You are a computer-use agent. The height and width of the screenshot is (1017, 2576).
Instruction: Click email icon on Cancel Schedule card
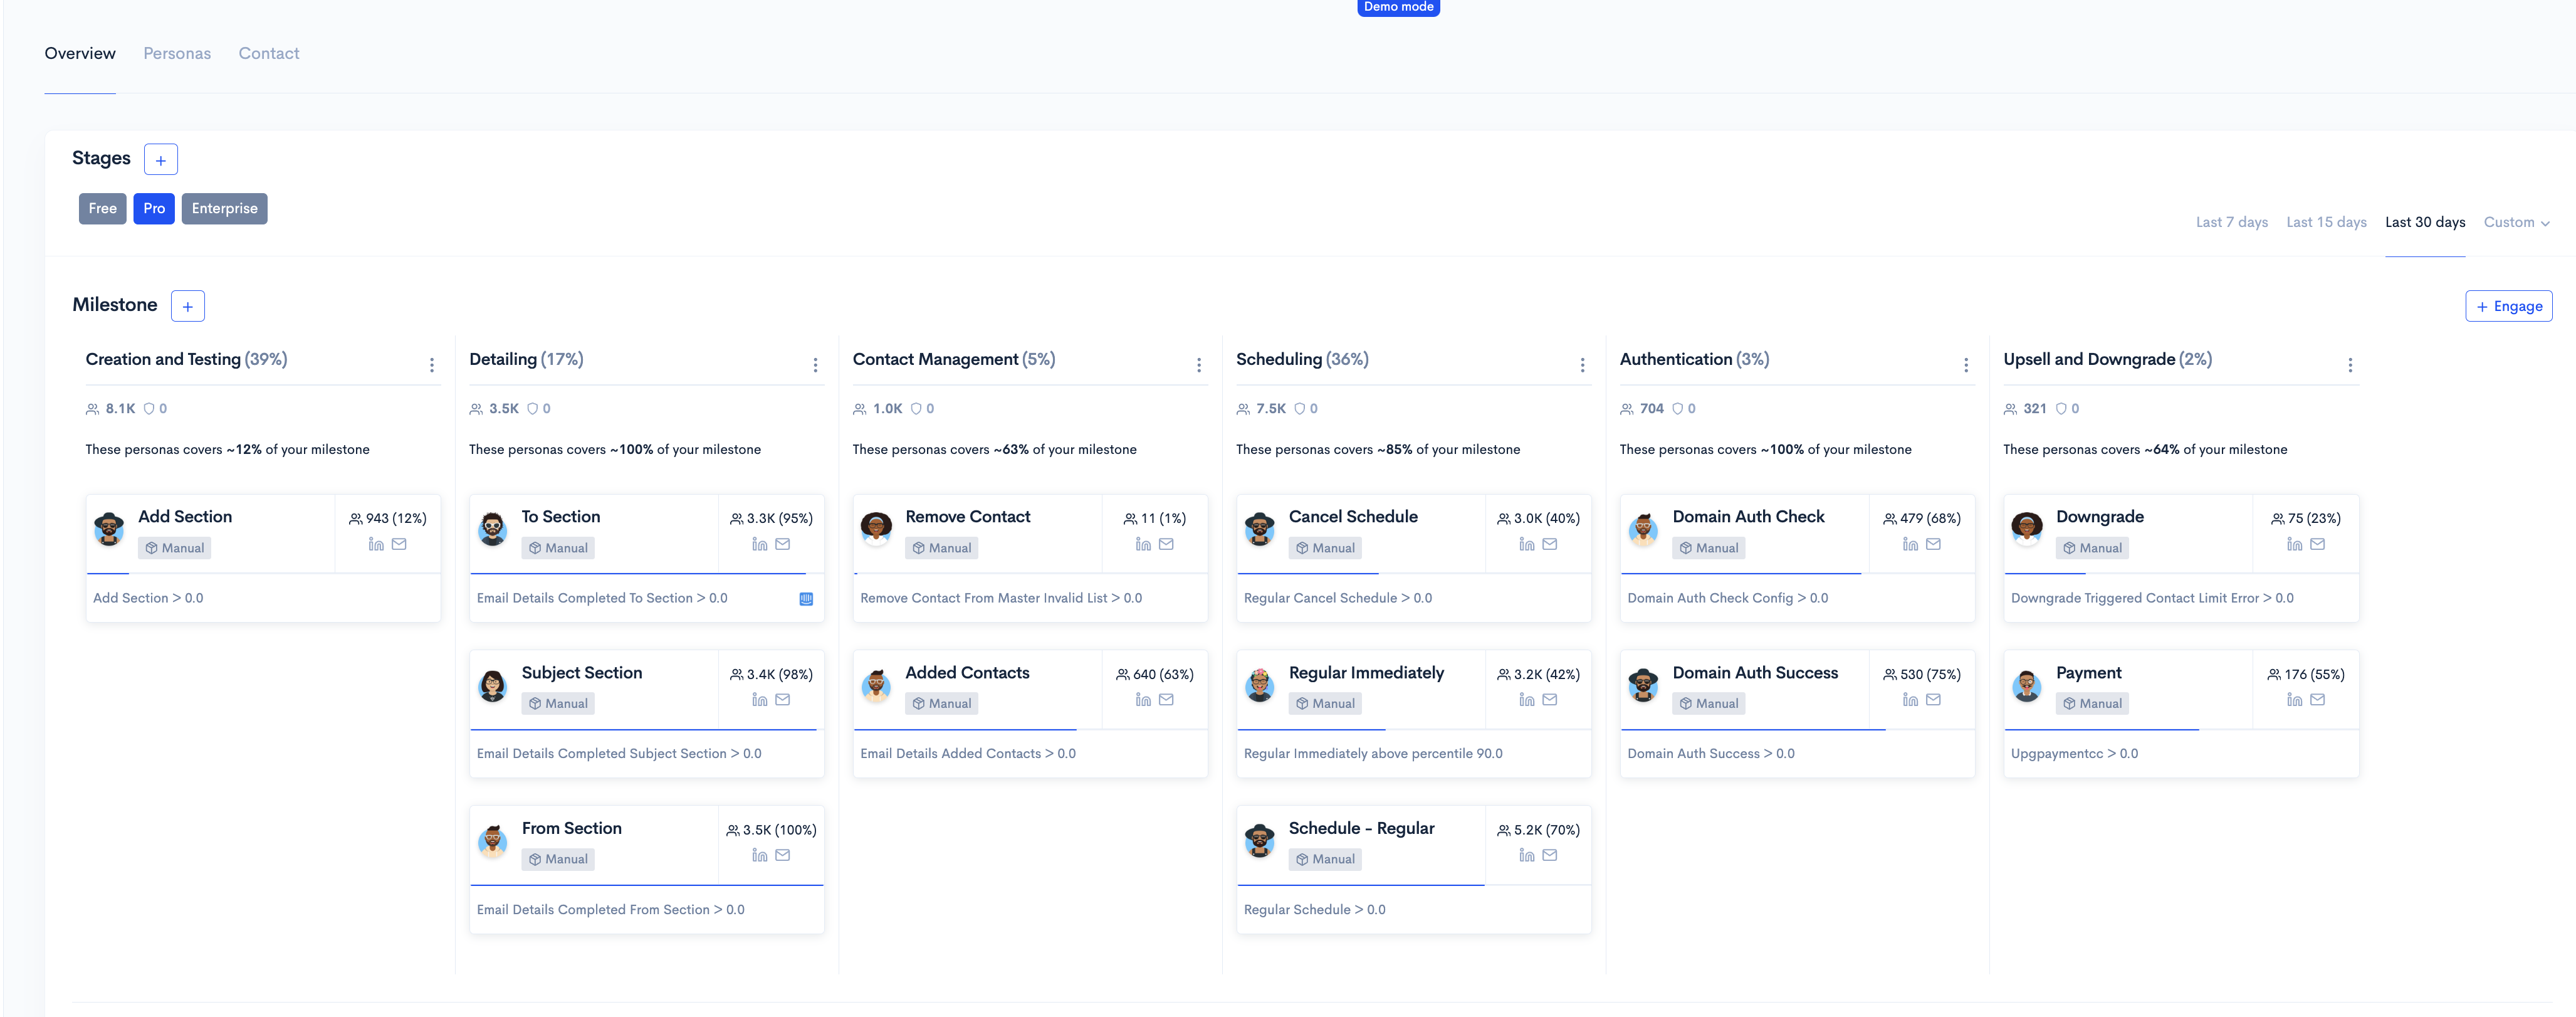[x=1550, y=544]
